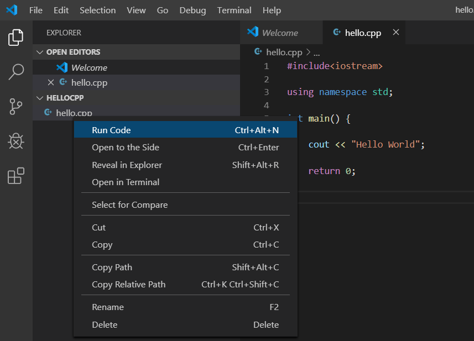Choose Cut in context menu
Image resolution: width=474 pixels, height=341 pixels.
(185, 228)
